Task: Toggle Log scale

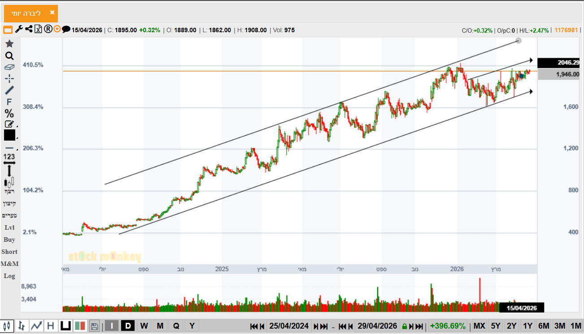Action: tap(9, 276)
